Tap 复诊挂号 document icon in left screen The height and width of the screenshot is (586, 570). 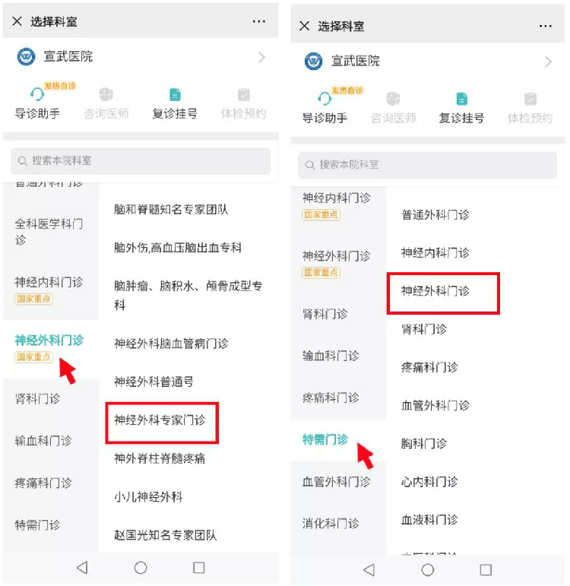click(x=175, y=94)
